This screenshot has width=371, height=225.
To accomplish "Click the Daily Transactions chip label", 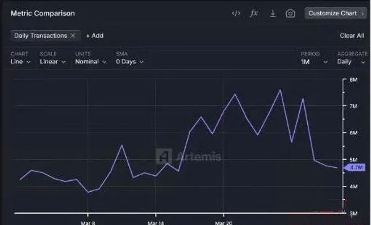I will click(x=41, y=35).
